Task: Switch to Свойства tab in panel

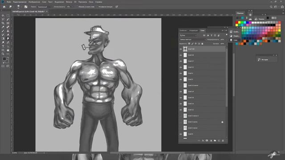Action: 183,31
